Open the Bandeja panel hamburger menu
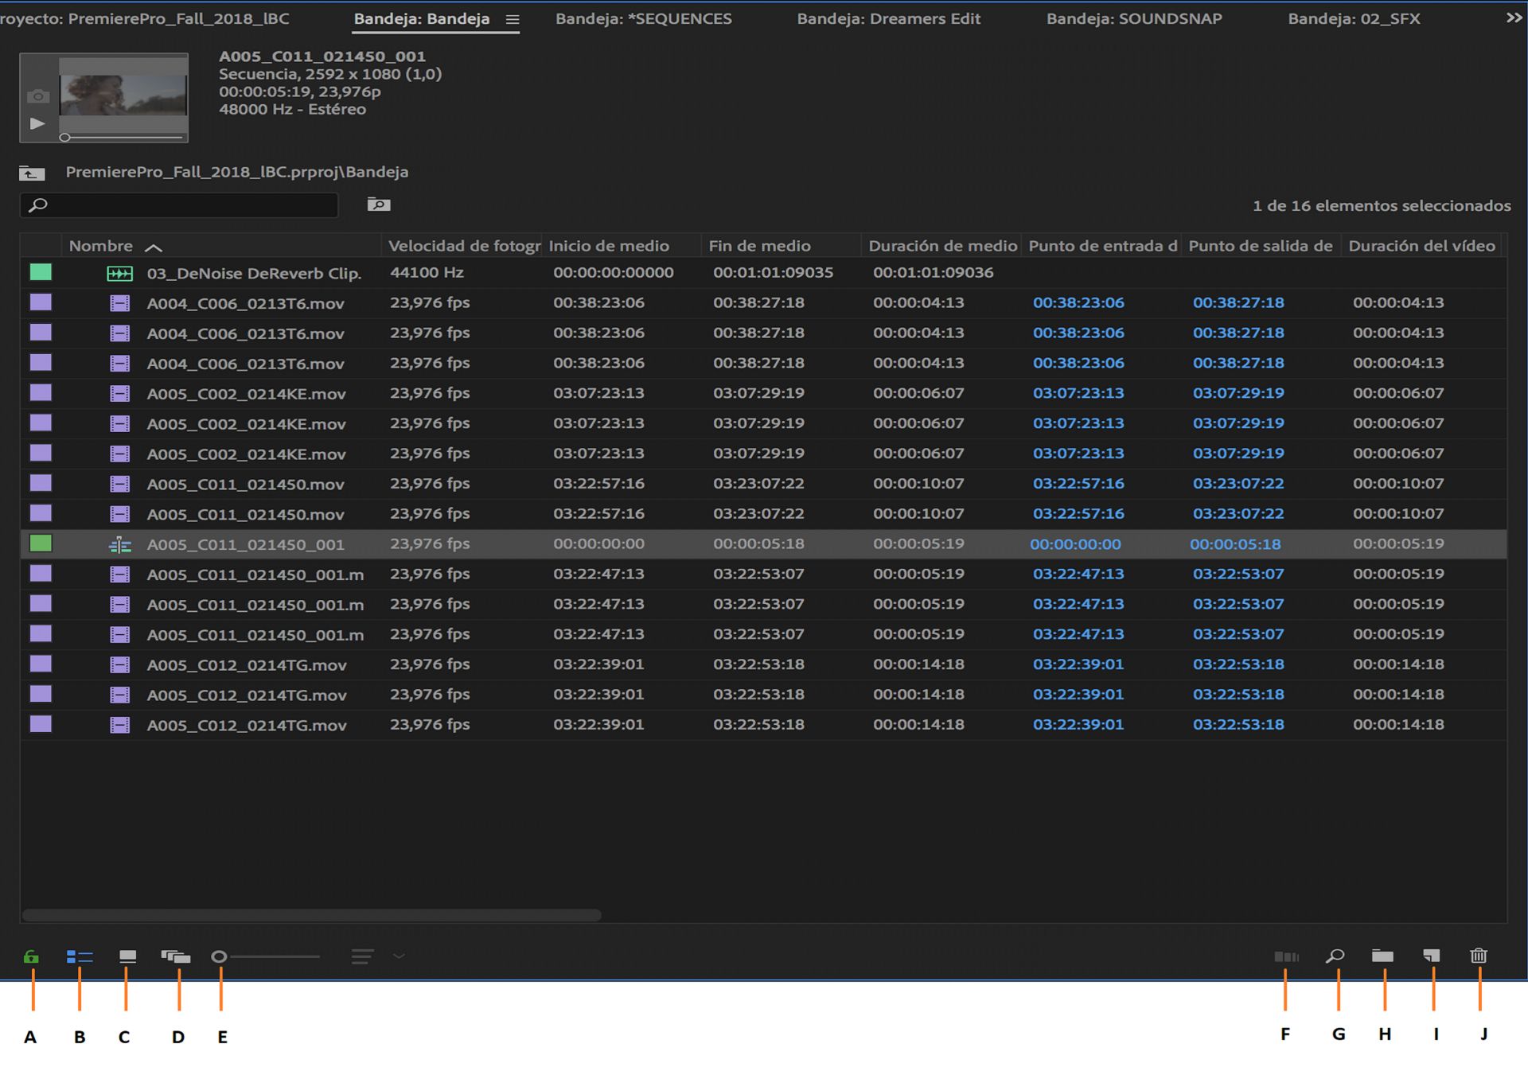The image size is (1528, 1075). 513,20
